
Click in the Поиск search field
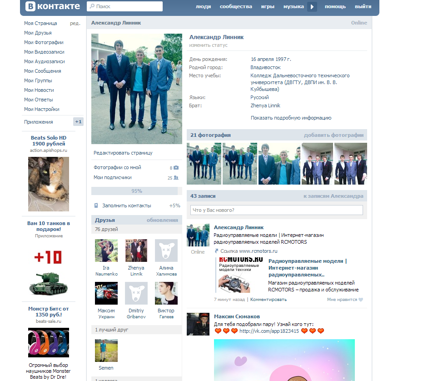tap(124, 6)
